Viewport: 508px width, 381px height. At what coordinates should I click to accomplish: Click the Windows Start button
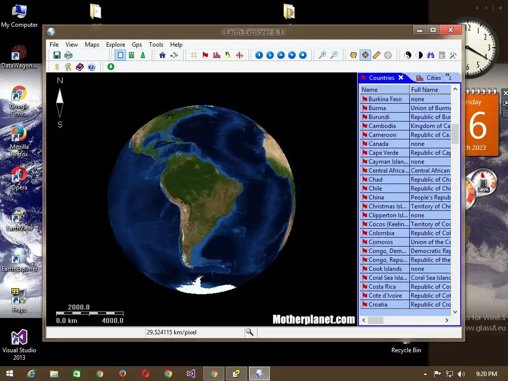[10, 374]
